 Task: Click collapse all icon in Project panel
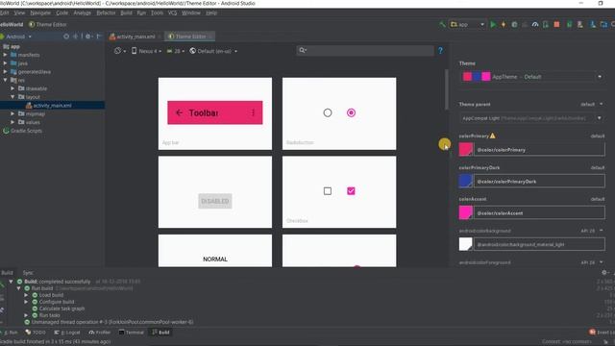pyautogui.click(x=76, y=37)
